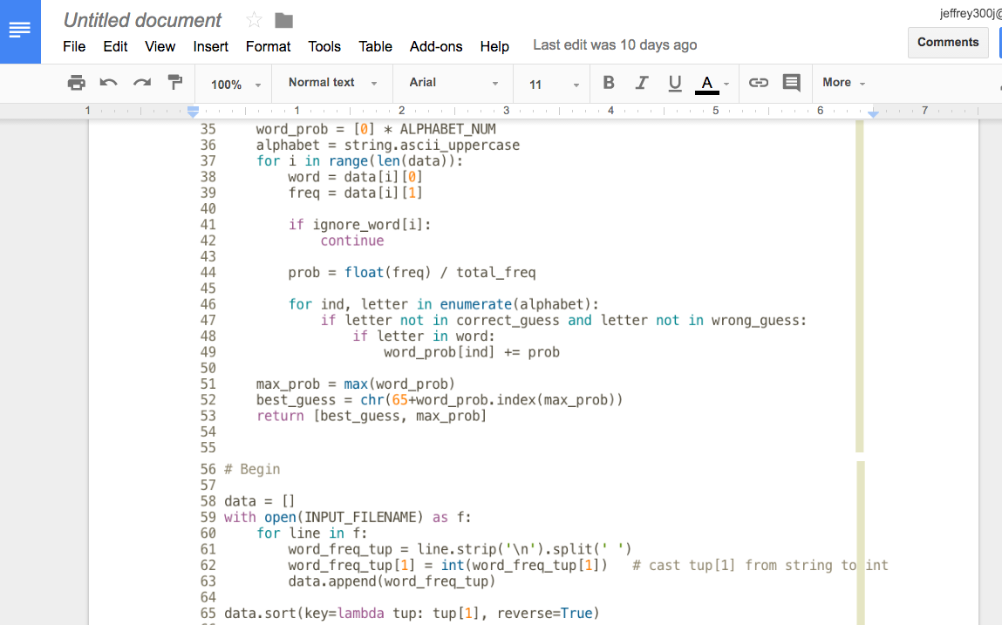
Task: Open the Docs home menu icon
Action: (x=20, y=31)
